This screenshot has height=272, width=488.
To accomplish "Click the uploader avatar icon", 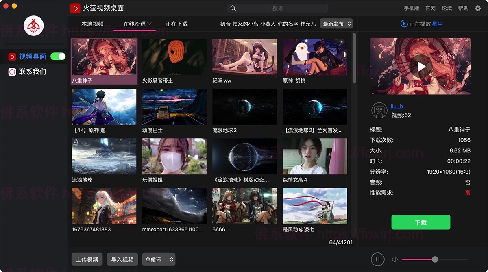I will (379, 111).
